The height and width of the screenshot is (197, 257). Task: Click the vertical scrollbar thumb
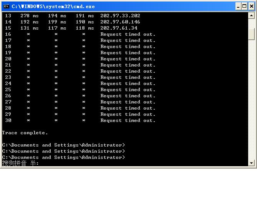pyautogui.click(x=252, y=34)
